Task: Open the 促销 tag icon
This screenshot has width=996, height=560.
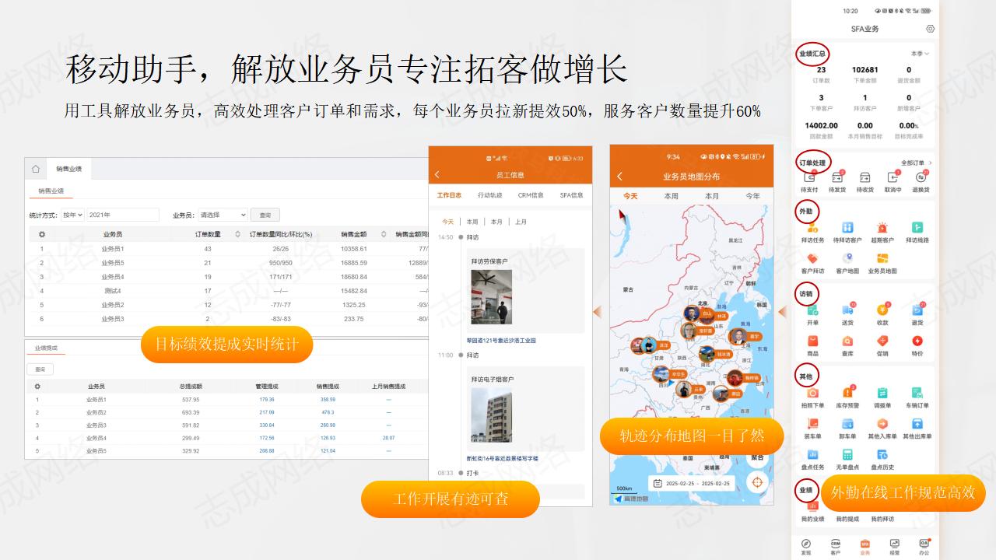Action: tap(882, 341)
